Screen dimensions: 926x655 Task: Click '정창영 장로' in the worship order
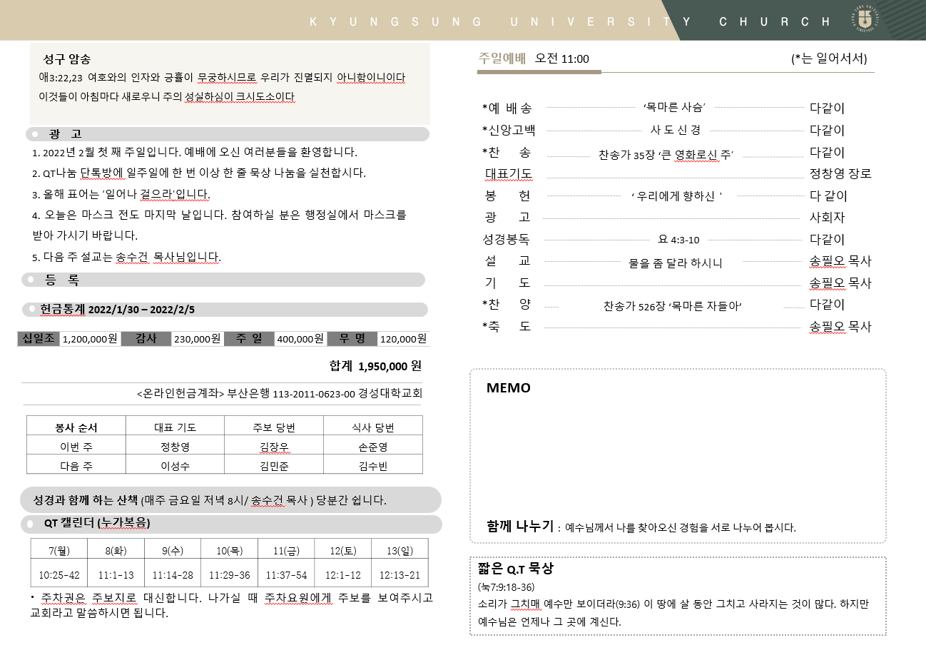pyautogui.click(x=840, y=173)
